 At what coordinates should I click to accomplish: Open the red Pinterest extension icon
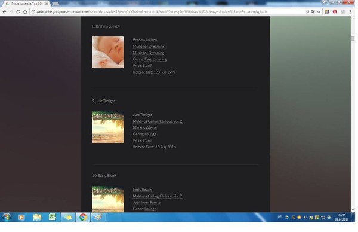pyautogui.click(x=335, y=11)
